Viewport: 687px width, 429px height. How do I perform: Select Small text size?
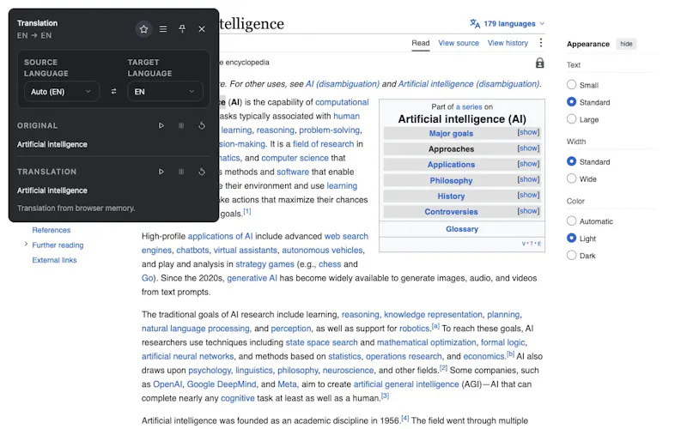(x=571, y=84)
